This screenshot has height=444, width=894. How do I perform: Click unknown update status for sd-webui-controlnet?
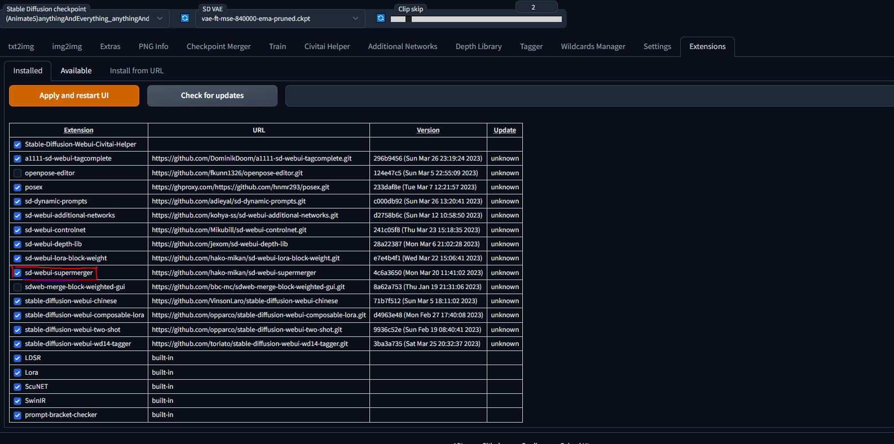tap(505, 230)
